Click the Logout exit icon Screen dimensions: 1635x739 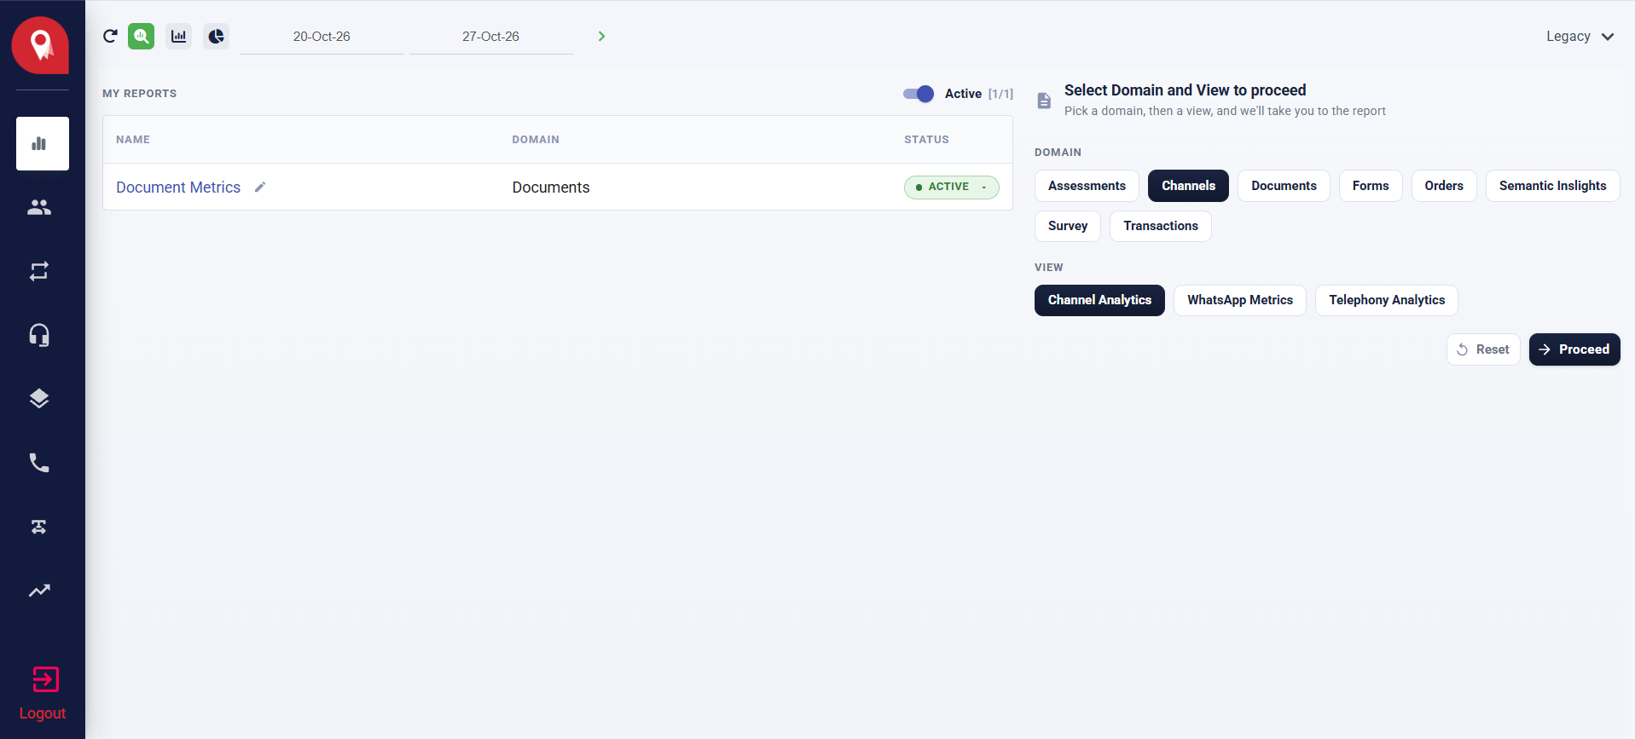pyautogui.click(x=45, y=679)
